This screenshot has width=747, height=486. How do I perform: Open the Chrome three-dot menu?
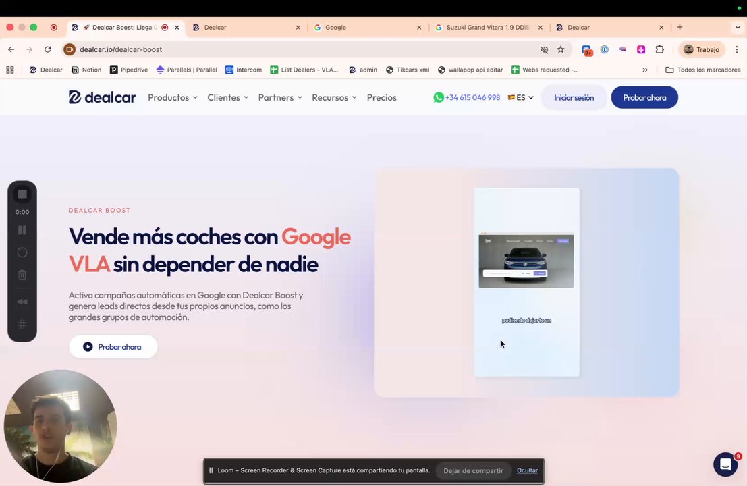point(736,49)
